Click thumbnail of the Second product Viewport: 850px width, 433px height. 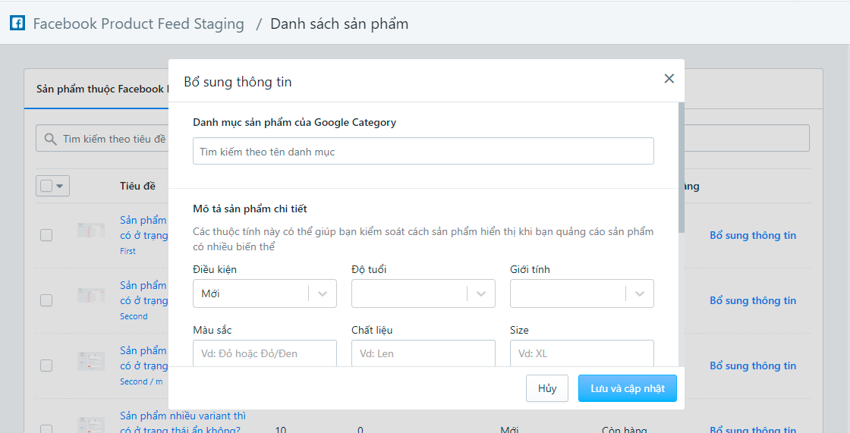click(x=91, y=296)
